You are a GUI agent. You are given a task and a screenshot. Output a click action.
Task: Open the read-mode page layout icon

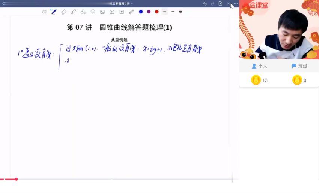(x=44, y=12)
